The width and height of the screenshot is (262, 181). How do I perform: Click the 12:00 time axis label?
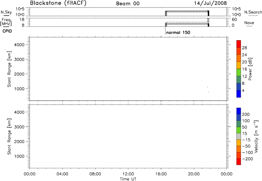(128, 174)
